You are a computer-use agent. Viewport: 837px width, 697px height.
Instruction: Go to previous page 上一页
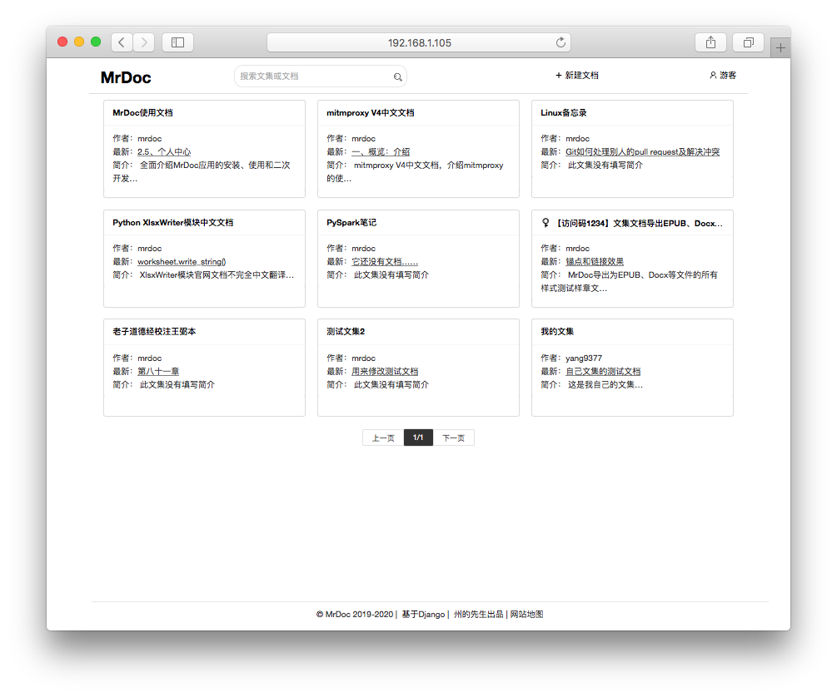(x=383, y=438)
